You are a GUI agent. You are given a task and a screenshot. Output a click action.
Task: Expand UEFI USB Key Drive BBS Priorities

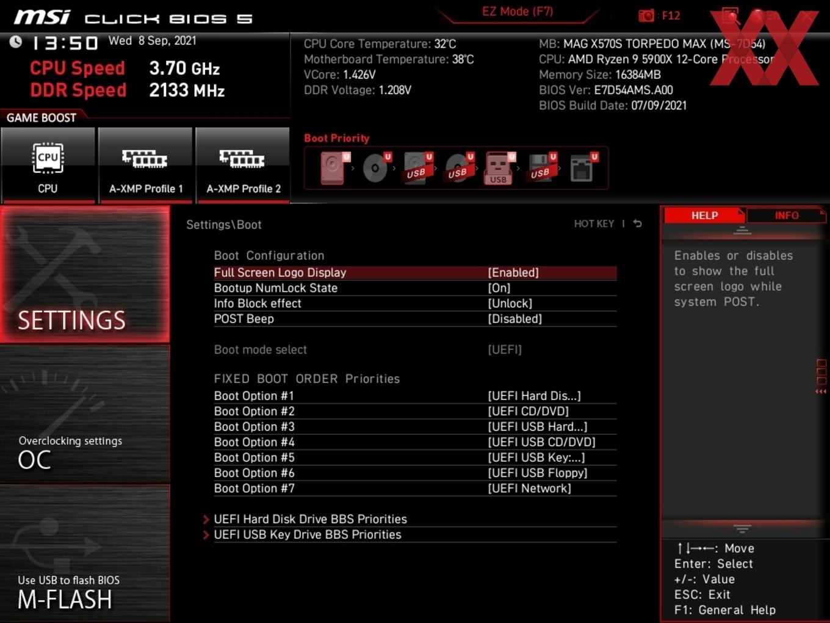(308, 534)
